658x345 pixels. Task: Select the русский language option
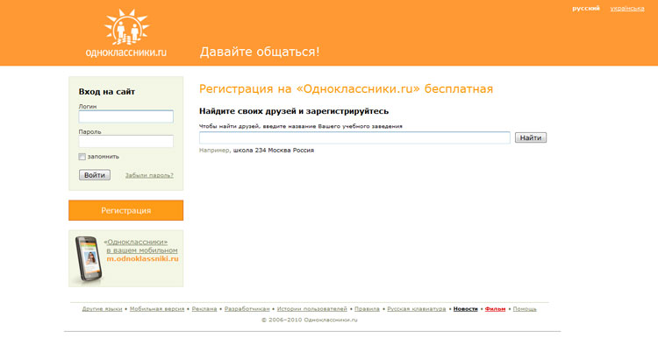click(586, 9)
